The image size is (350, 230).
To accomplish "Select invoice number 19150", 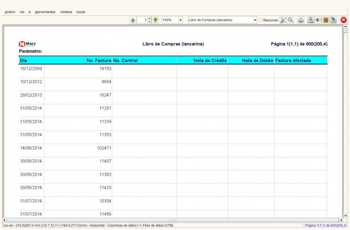I will (x=105, y=69).
